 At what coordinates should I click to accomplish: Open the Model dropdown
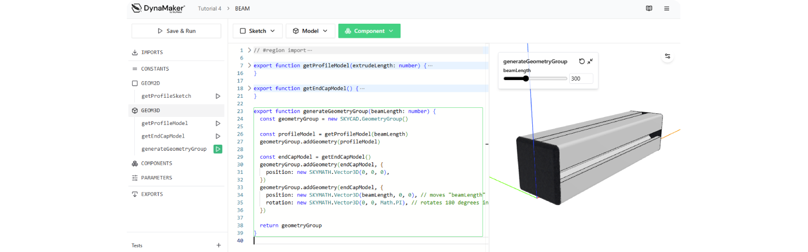pyautogui.click(x=310, y=31)
